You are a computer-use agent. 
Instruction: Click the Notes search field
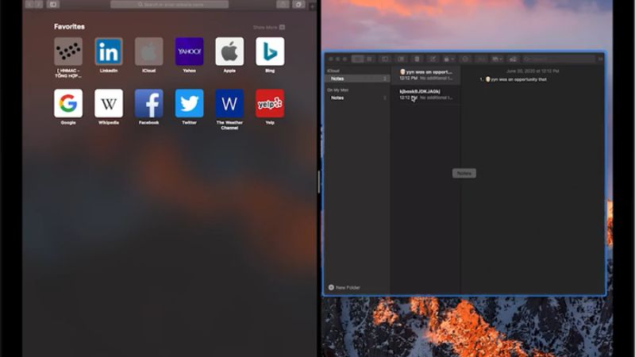coord(559,59)
